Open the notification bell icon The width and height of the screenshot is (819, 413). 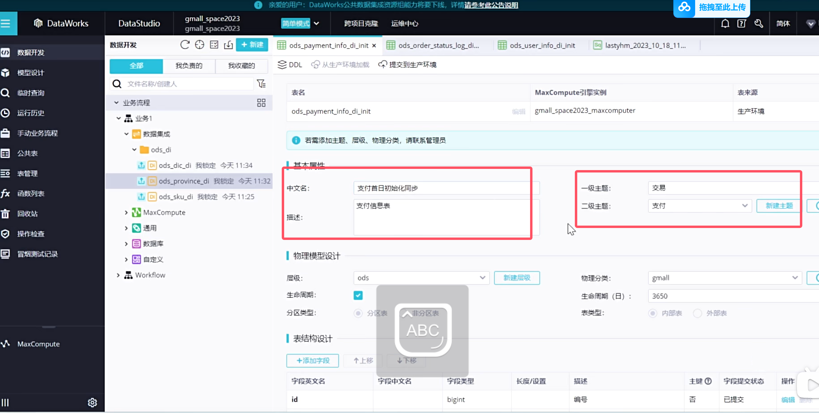pos(725,24)
